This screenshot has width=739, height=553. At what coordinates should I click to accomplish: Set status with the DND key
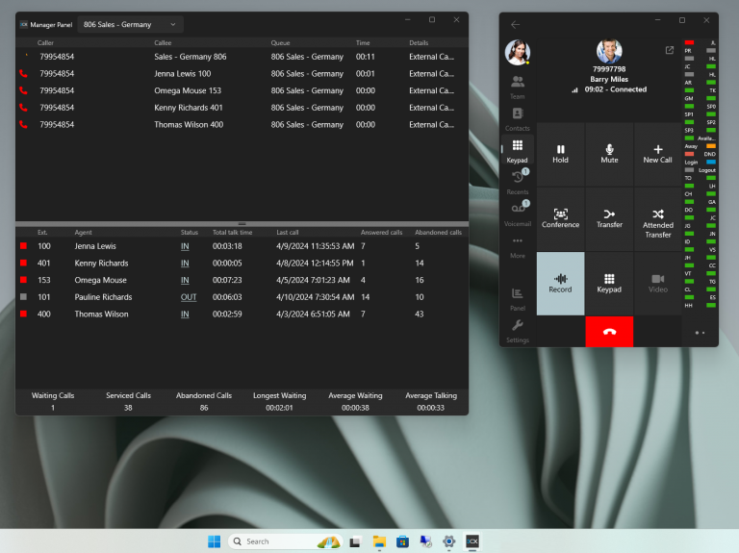710,154
